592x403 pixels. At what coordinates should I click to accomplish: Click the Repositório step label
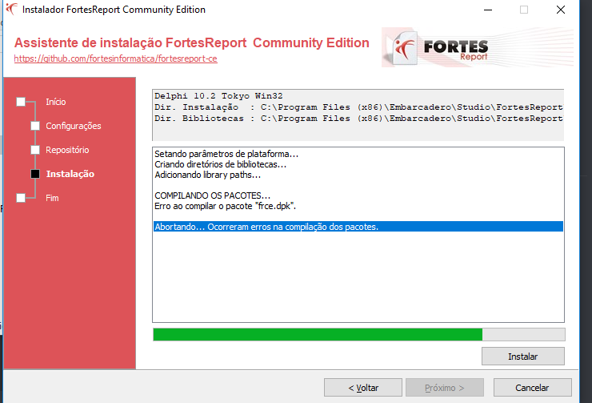click(67, 150)
